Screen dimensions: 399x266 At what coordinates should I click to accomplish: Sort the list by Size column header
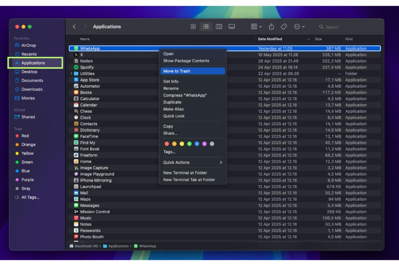[318, 39]
